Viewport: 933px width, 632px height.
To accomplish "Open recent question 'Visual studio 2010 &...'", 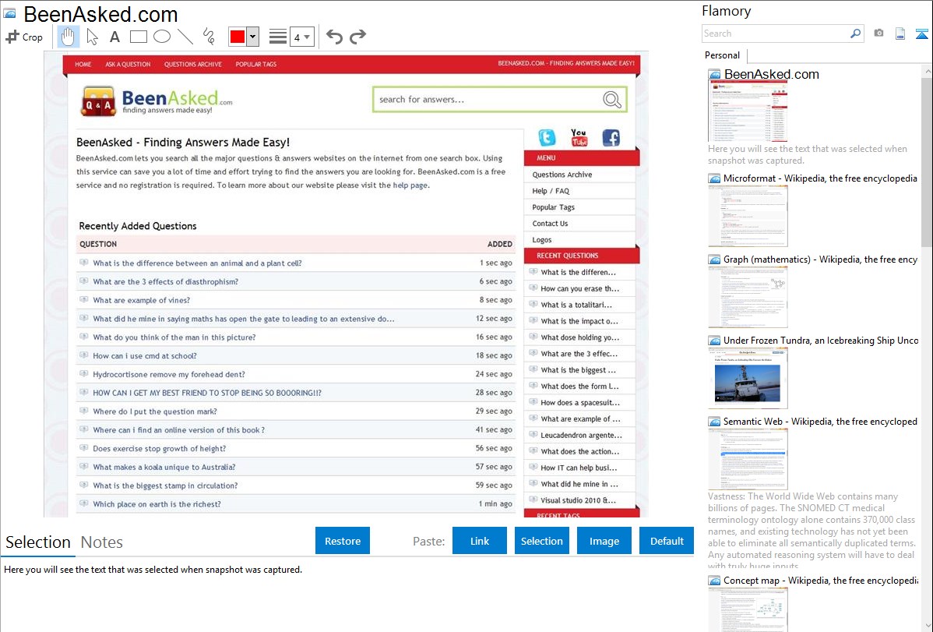I will pos(579,500).
